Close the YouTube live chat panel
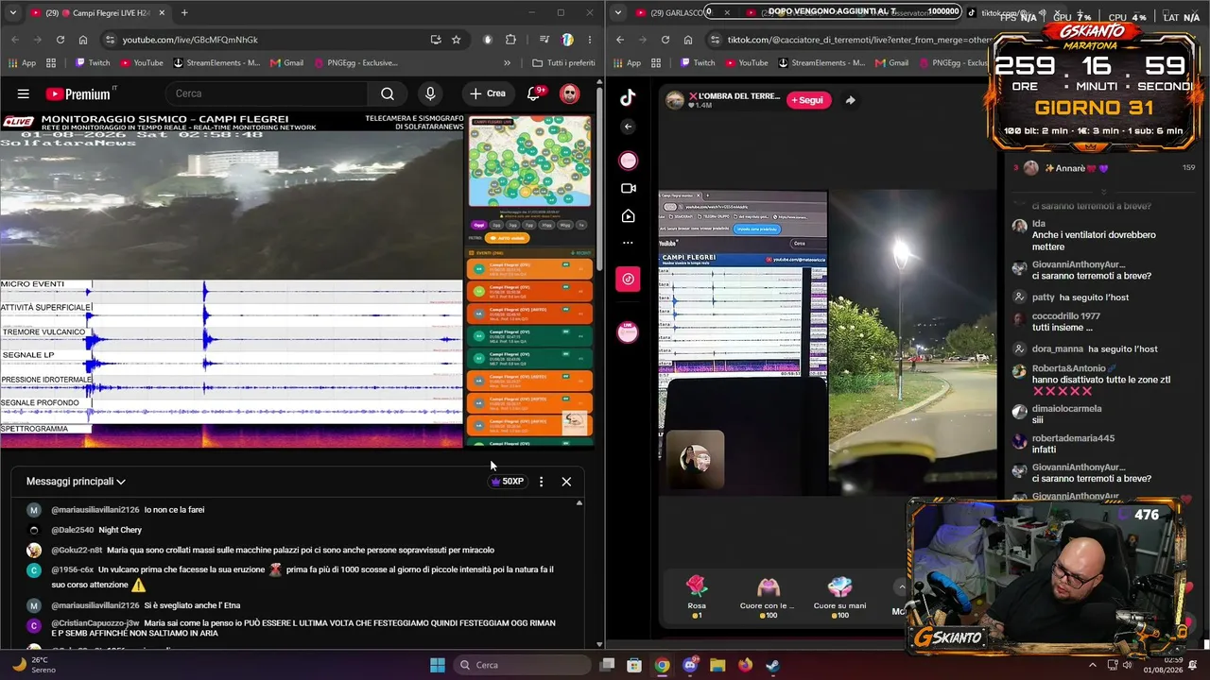This screenshot has width=1210, height=680. click(566, 482)
